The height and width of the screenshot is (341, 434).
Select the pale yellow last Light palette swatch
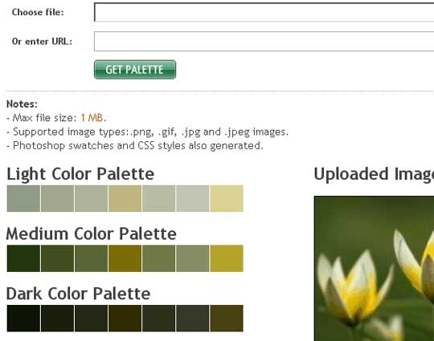(227, 198)
